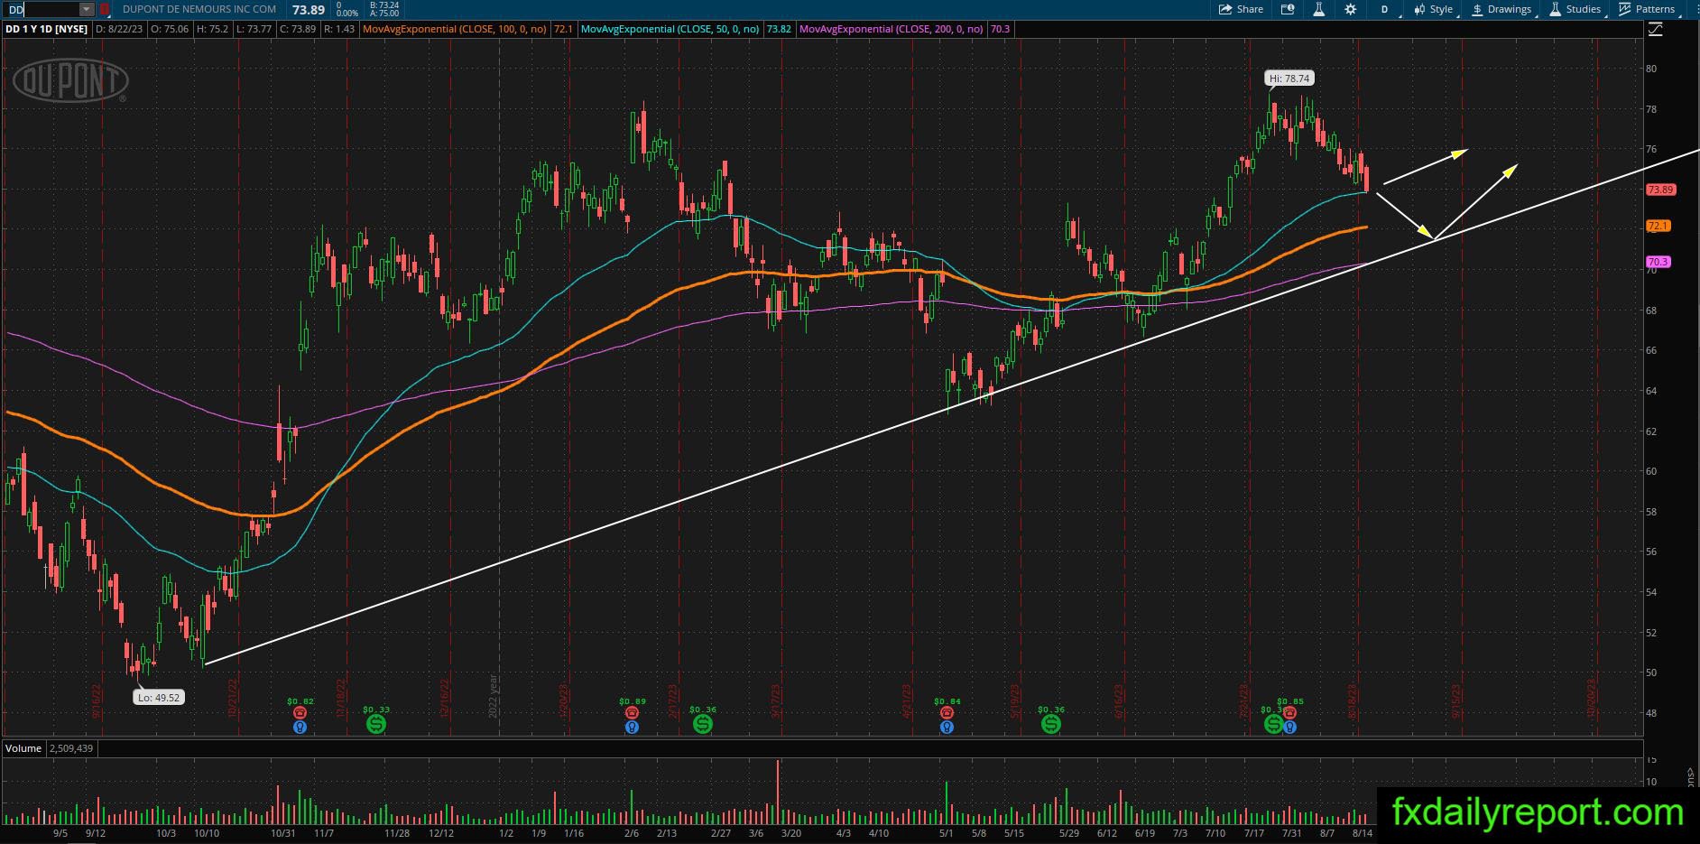The height and width of the screenshot is (844, 1700).
Task: Click the 72.1 EMA value in header
Action: 563,29
